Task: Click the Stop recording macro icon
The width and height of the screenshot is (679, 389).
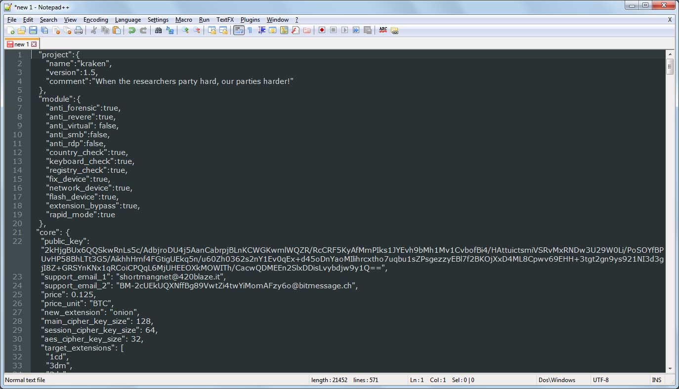Action: pos(333,30)
